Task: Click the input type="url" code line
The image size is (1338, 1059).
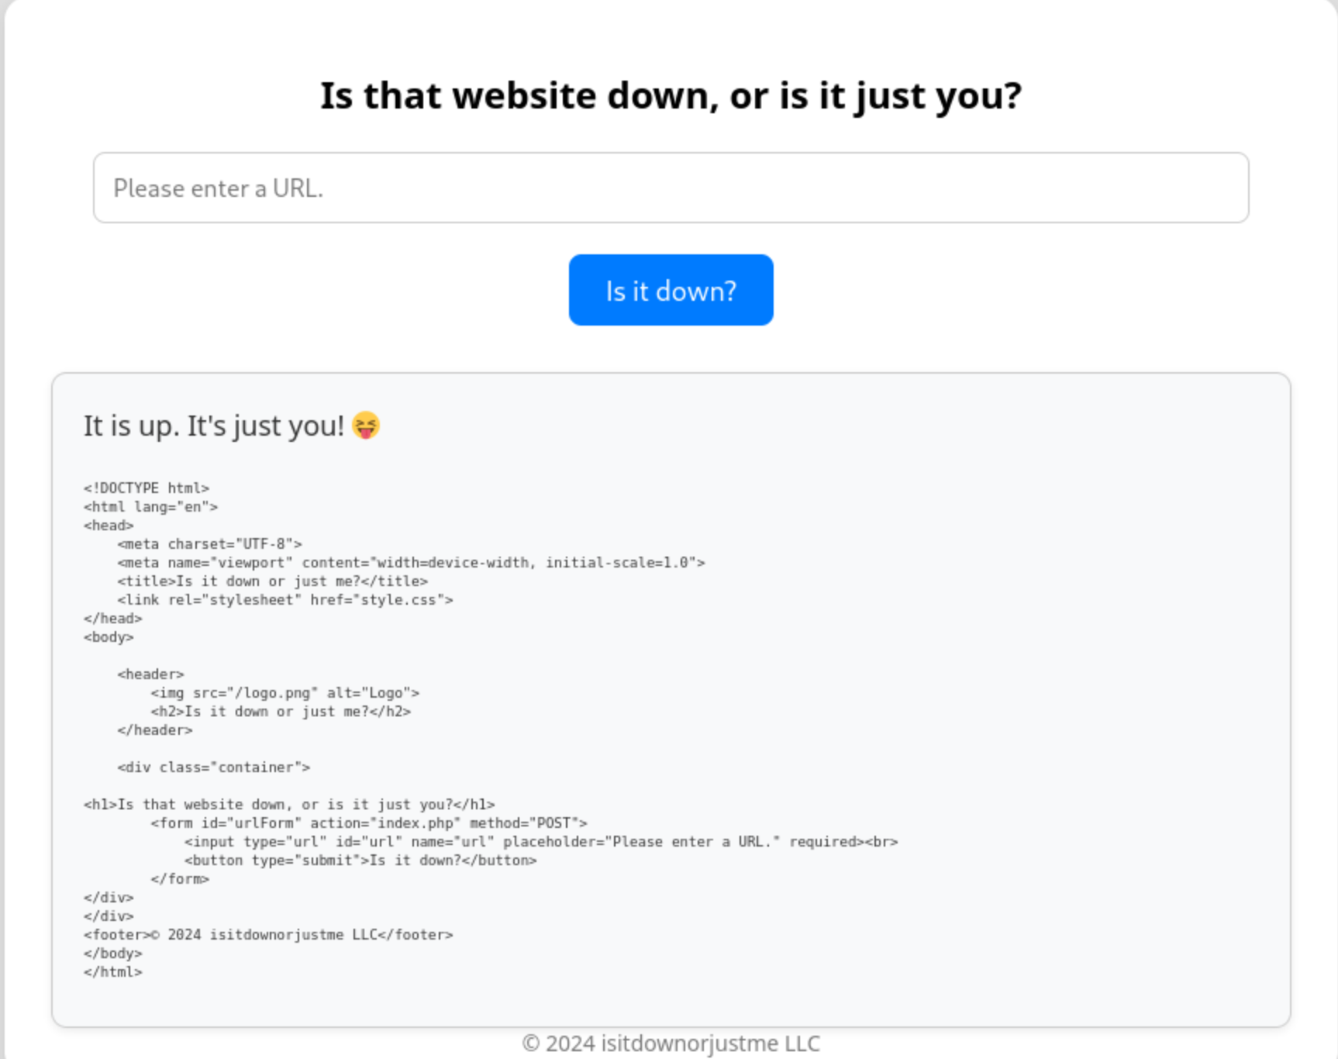Action: (540, 842)
